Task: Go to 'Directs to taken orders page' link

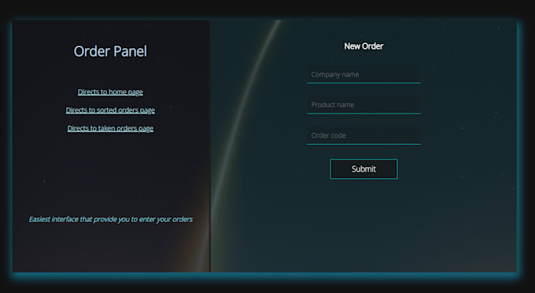Action: pos(110,128)
